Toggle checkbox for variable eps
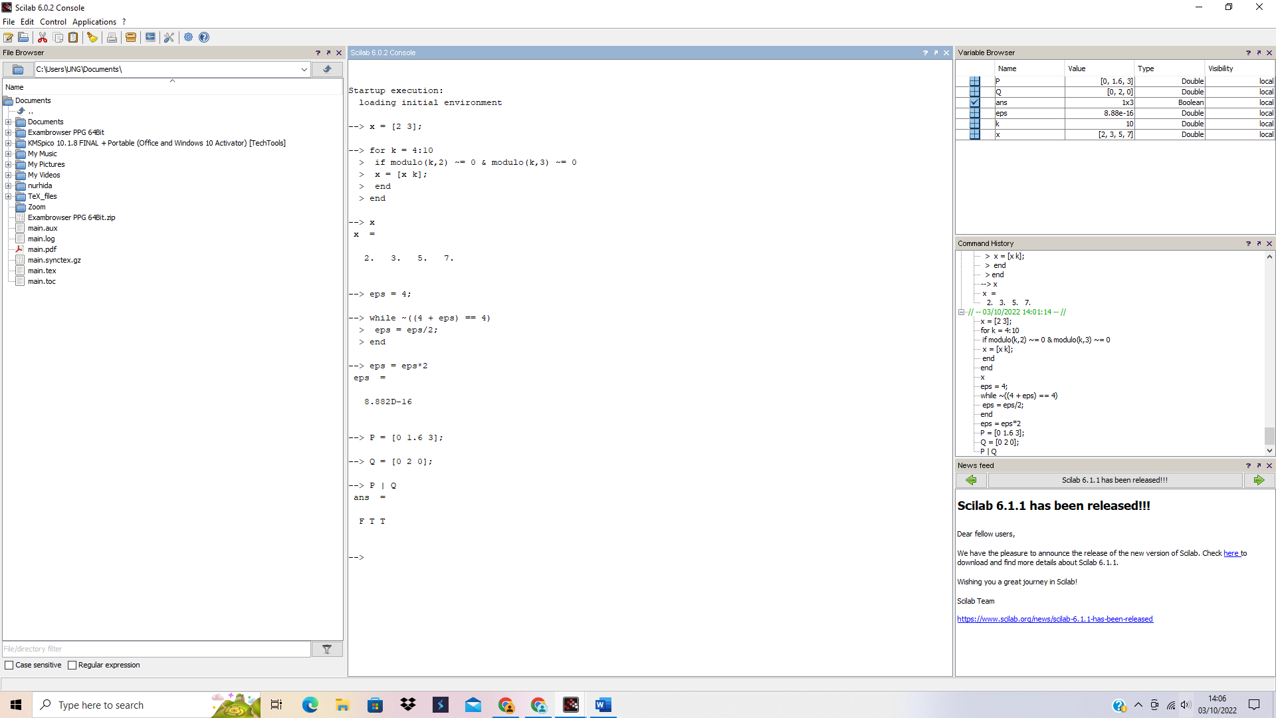Image resolution: width=1276 pixels, height=718 pixels. tap(974, 113)
